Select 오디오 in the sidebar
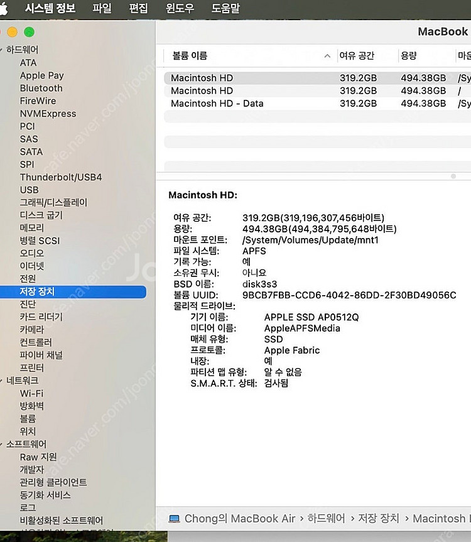471x542 pixels. (x=32, y=253)
